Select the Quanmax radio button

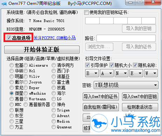pyautogui.click(x=54, y=127)
